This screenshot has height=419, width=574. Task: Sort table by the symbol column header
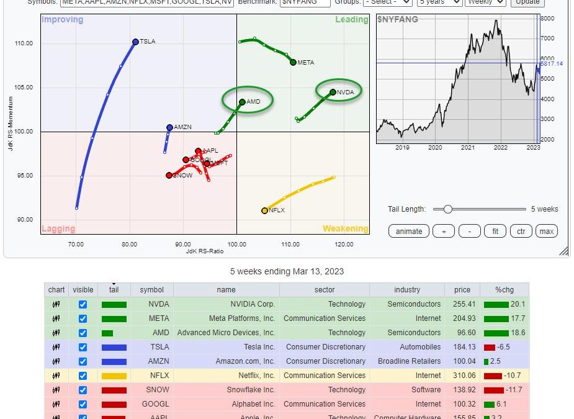click(x=151, y=290)
